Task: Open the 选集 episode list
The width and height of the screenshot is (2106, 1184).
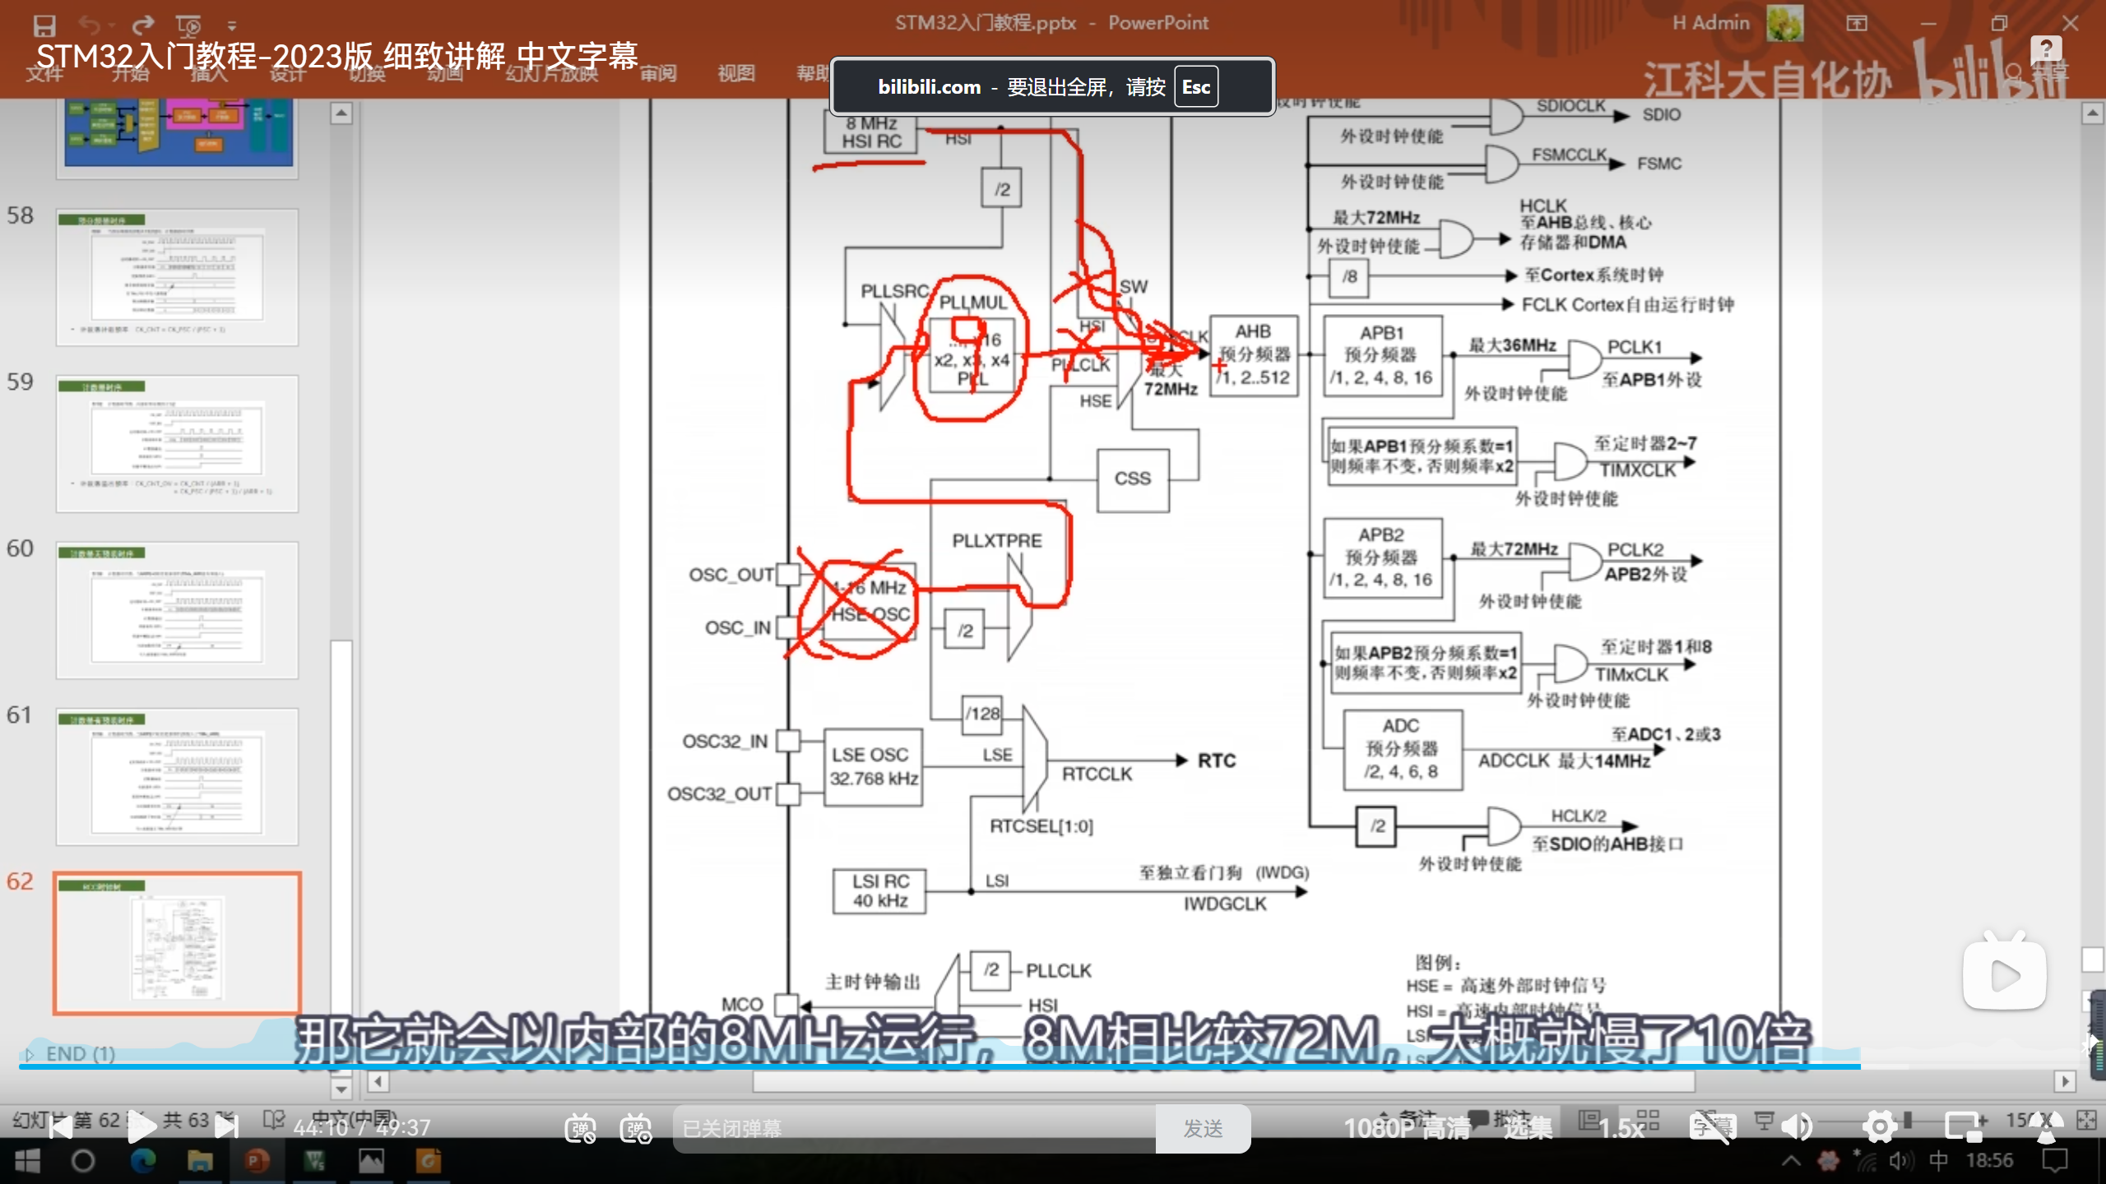Action: [1528, 1128]
